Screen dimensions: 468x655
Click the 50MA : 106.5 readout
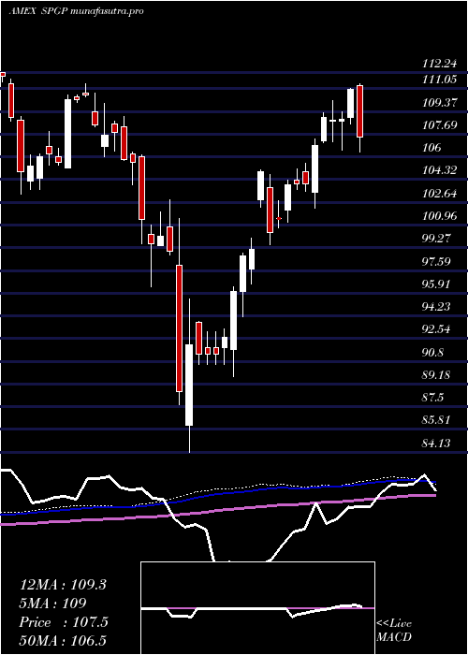click(65, 640)
